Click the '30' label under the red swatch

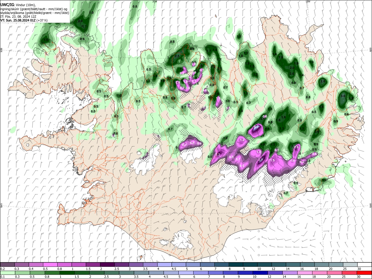tap(359, 277)
